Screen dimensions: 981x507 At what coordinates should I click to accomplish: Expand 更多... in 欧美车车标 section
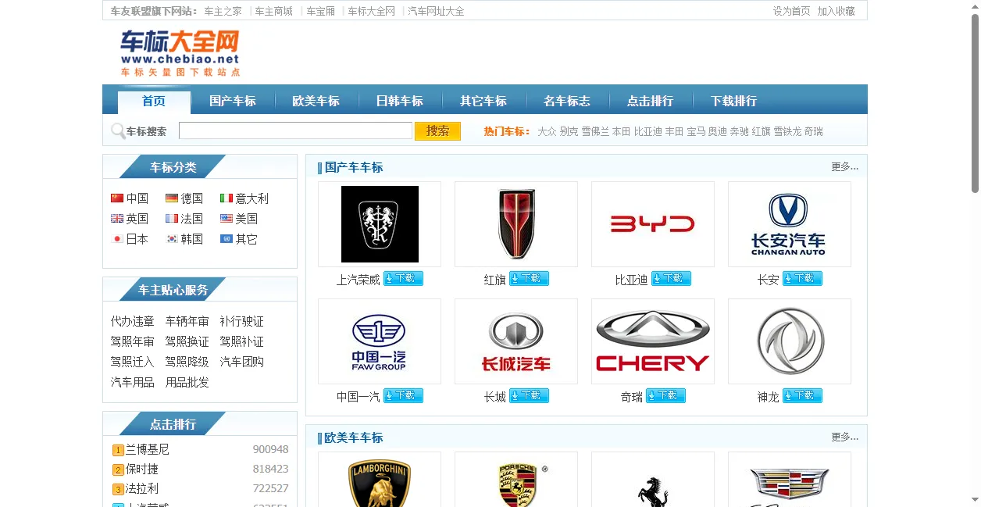pos(844,437)
